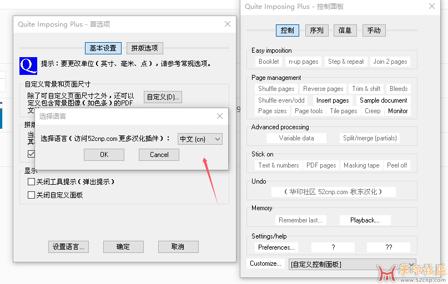Click the Customize button

265,263
